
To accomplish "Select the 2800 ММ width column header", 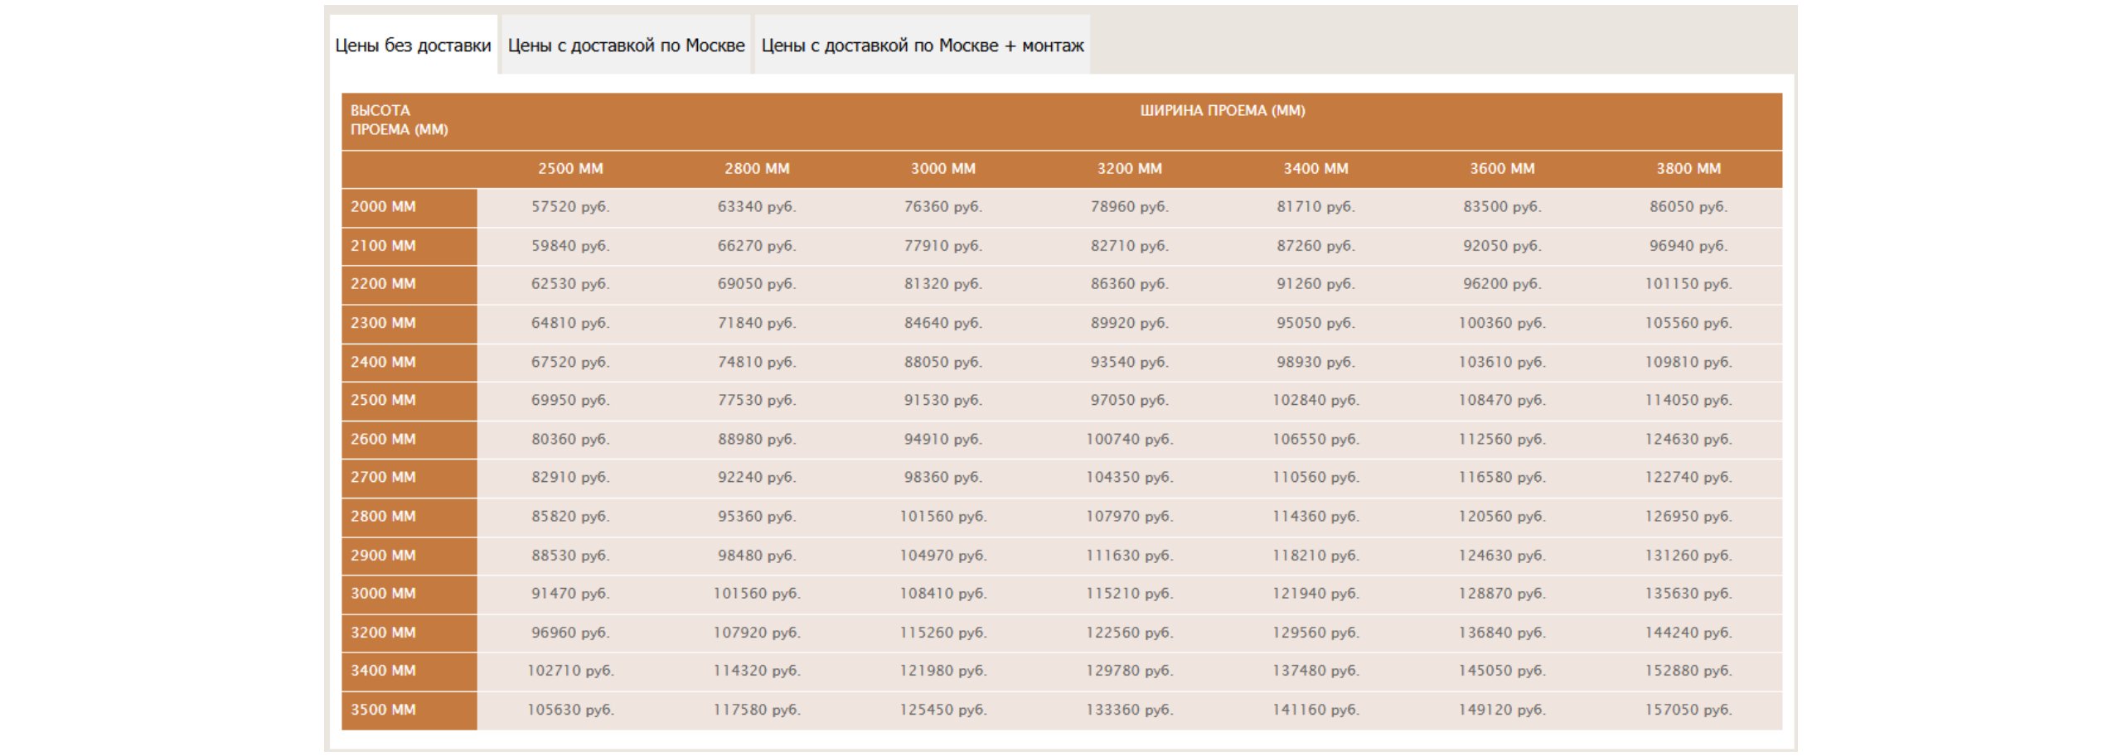I will pyautogui.click(x=757, y=169).
